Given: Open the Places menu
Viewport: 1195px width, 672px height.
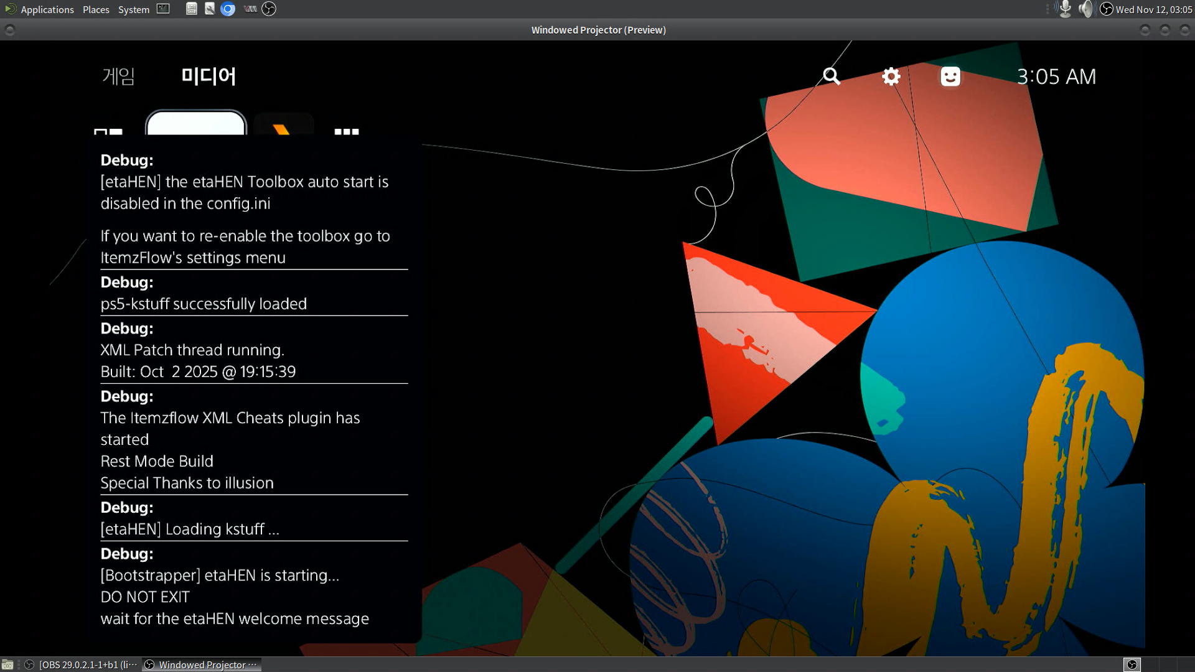Looking at the screenshot, I should click(96, 9).
